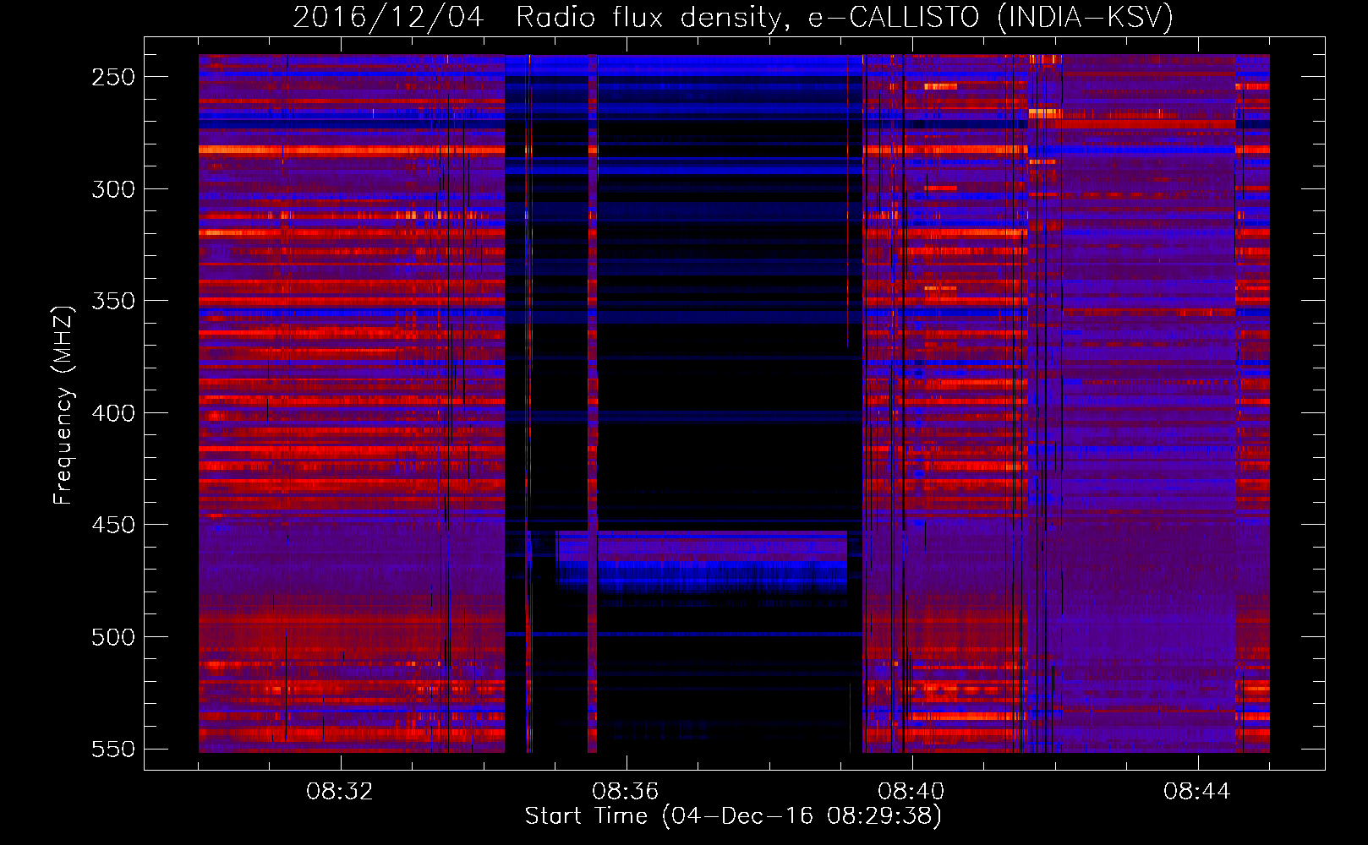Click the 250 frequency tick label
This screenshot has height=845, width=1368.
113,77
